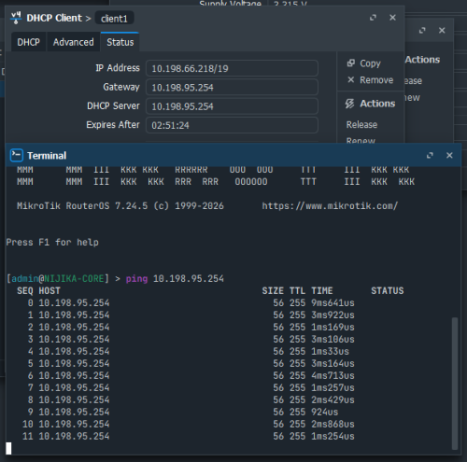This screenshot has height=462, width=467.
Task: Click the terminal cursor block
Action: tap(8, 448)
